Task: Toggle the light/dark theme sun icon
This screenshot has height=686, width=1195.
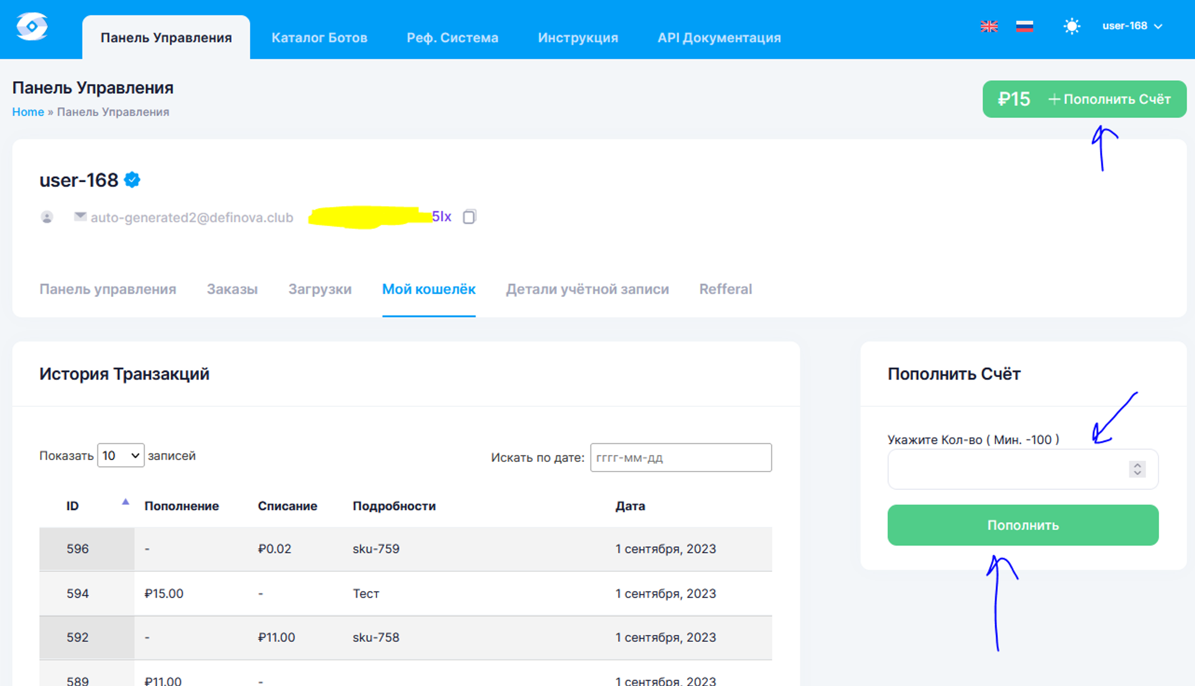Action: pyautogui.click(x=1072, y=26)
